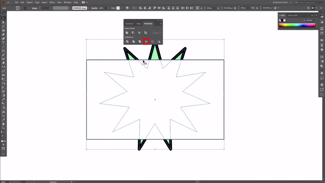Click the stroke weight stepper arrows
Screen dimensions: 325x183
[40, 8]
